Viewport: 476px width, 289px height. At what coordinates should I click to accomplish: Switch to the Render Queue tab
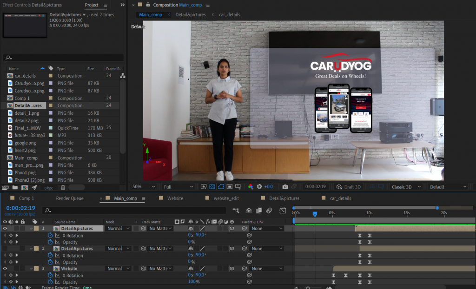pyautogui.click(x=70, y=198)
